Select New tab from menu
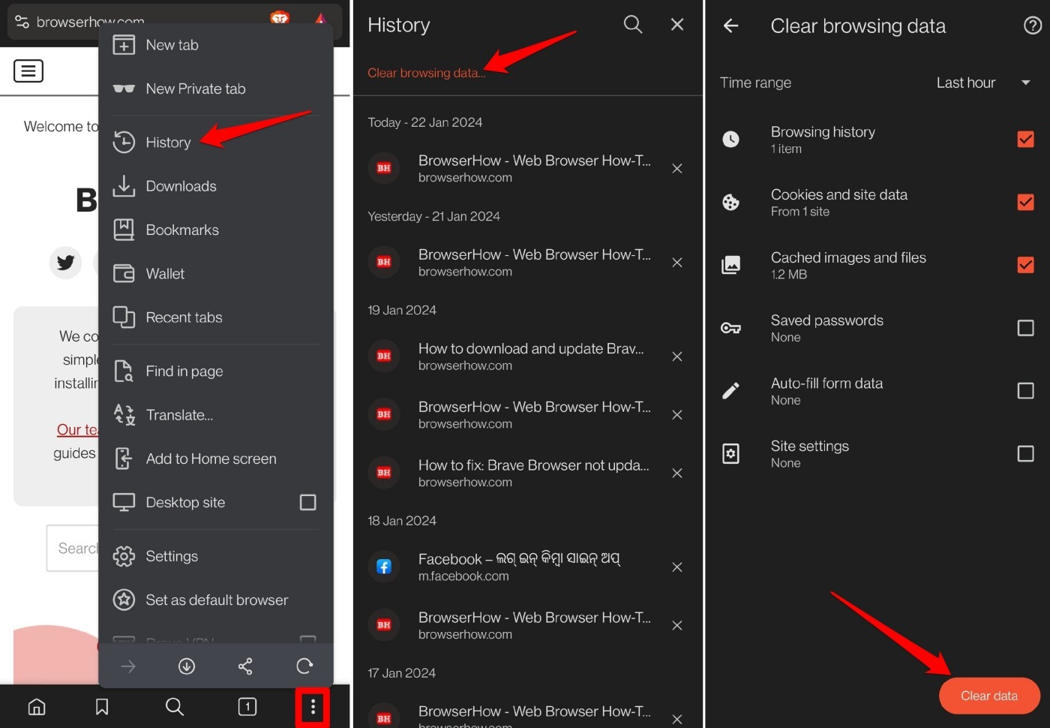The image size is (1050, 728). 216,45
